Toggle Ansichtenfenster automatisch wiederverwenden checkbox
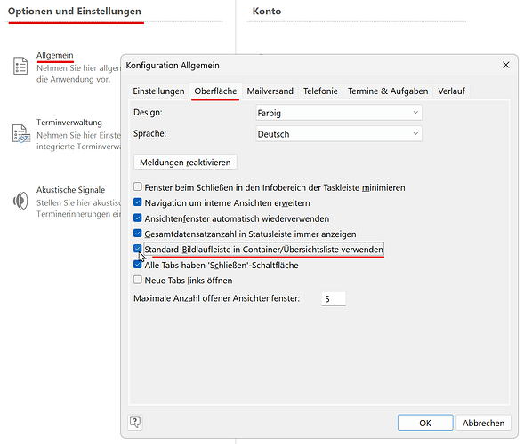This screenshot has width=532, height=444. (x=137, y=218)
